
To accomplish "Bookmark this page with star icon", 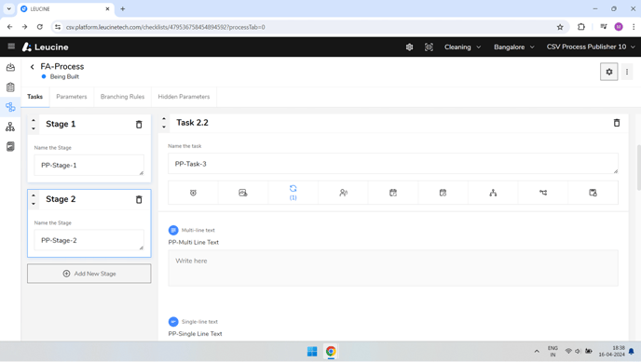I will (x=560, y=27).
